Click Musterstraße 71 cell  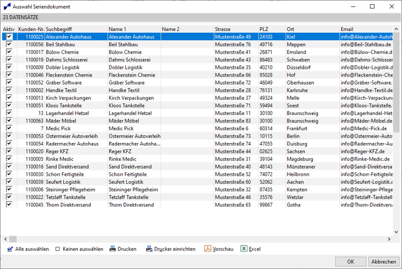[x=236, y=106]
